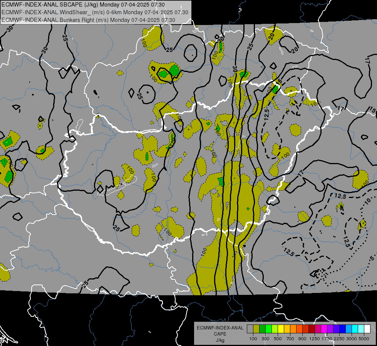The height and width of the screenshot is (346, 377).
Task: Click the 5000 tick label under the color bar
Action: pos(364,339)
